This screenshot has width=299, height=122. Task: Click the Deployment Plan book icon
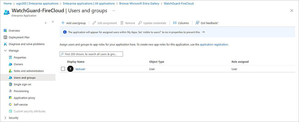click(5, 37)
